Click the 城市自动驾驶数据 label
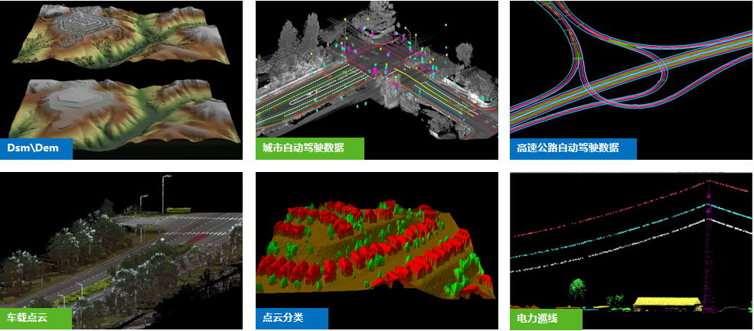Viewport: 754px width, 331px height. click(310, 148)
